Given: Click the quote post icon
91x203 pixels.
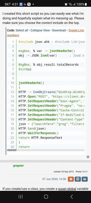Looking at the screenshot, I should tap(85, 179).
